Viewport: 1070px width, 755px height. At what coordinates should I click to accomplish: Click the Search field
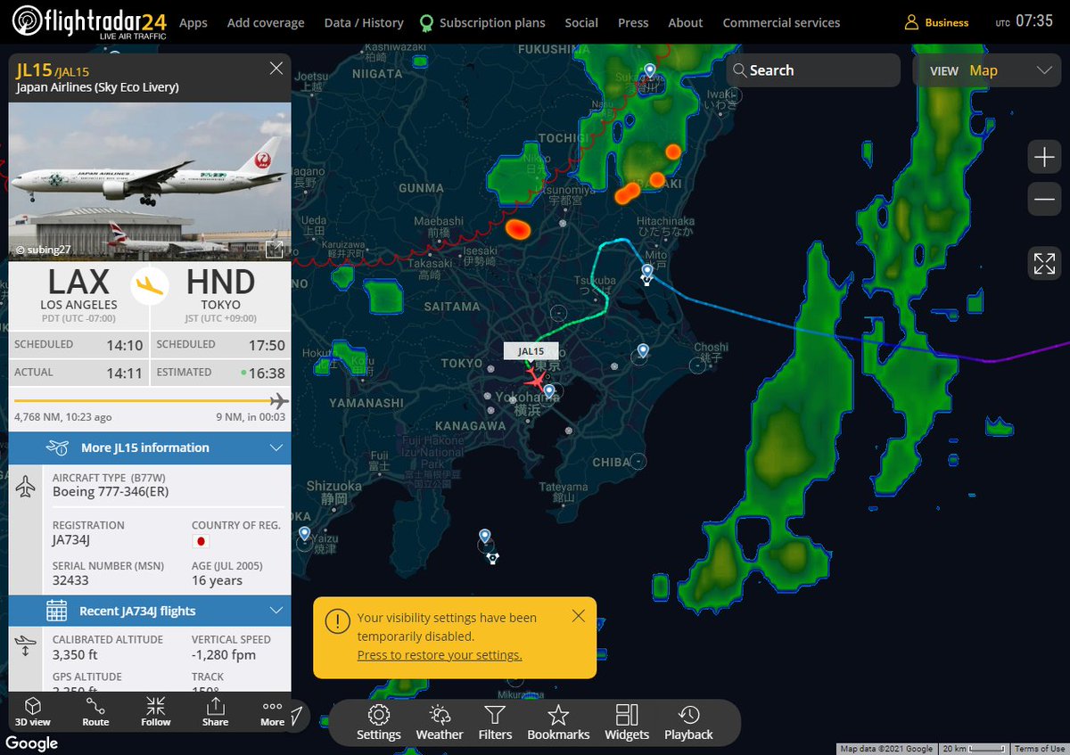point(813,70)
